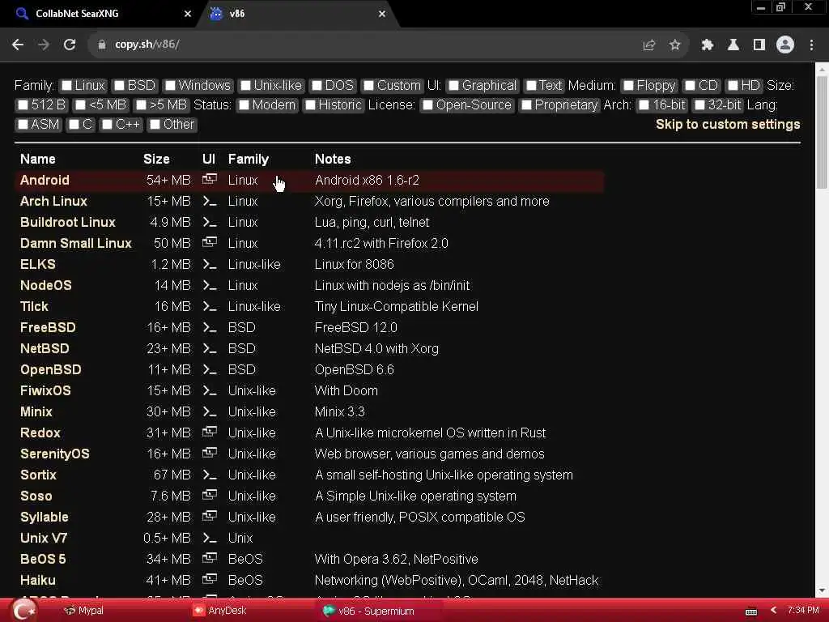This screenshot has width=829, height=622.
Task: Enable the 512 B size filter
Action: pyautogui.click(x=23, y=105)
